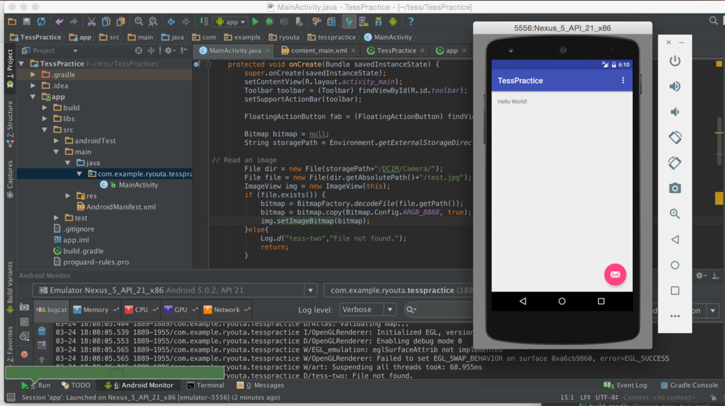
Task: Switch to TessPractice editor tab
Action: coord(396,50)
